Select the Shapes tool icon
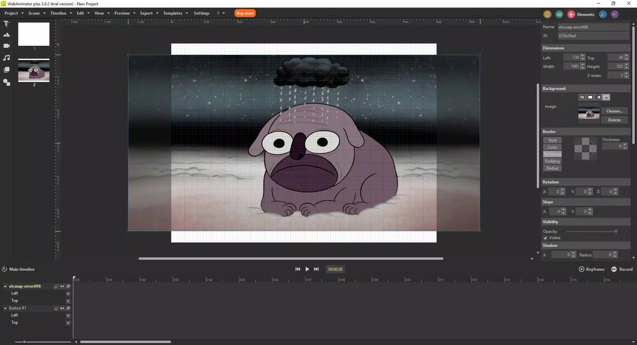Viewport: 637px width, 345px height. coord(6,82)
